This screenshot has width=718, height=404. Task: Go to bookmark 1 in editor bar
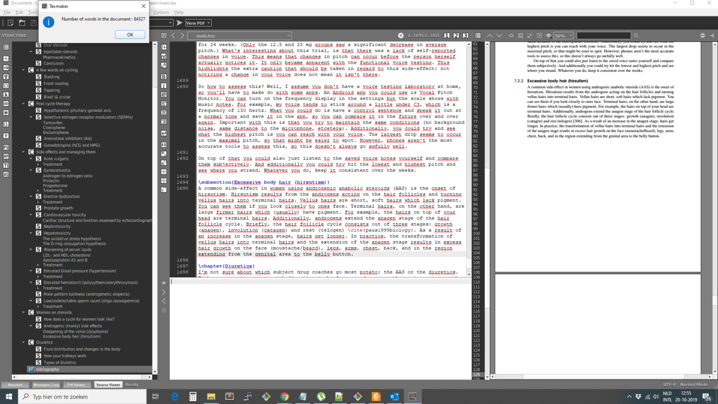(447, 36)
